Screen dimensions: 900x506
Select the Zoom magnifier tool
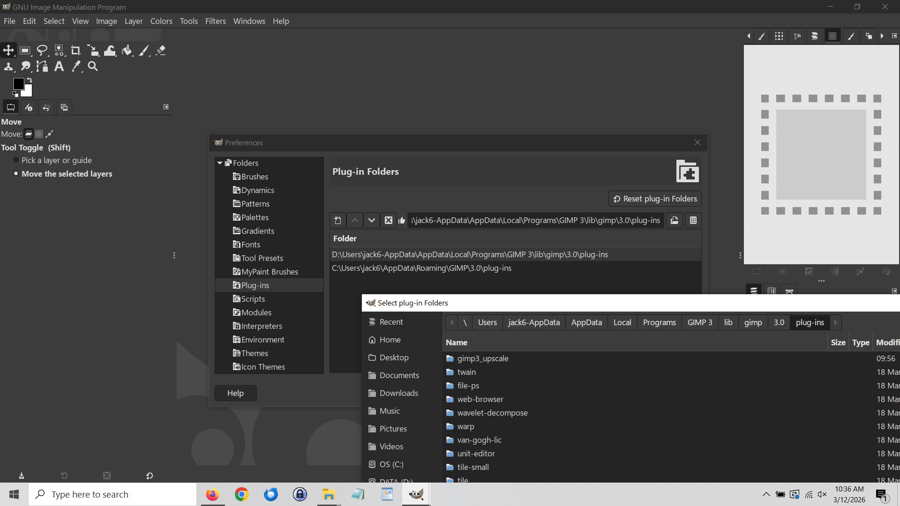click(93, 67)
